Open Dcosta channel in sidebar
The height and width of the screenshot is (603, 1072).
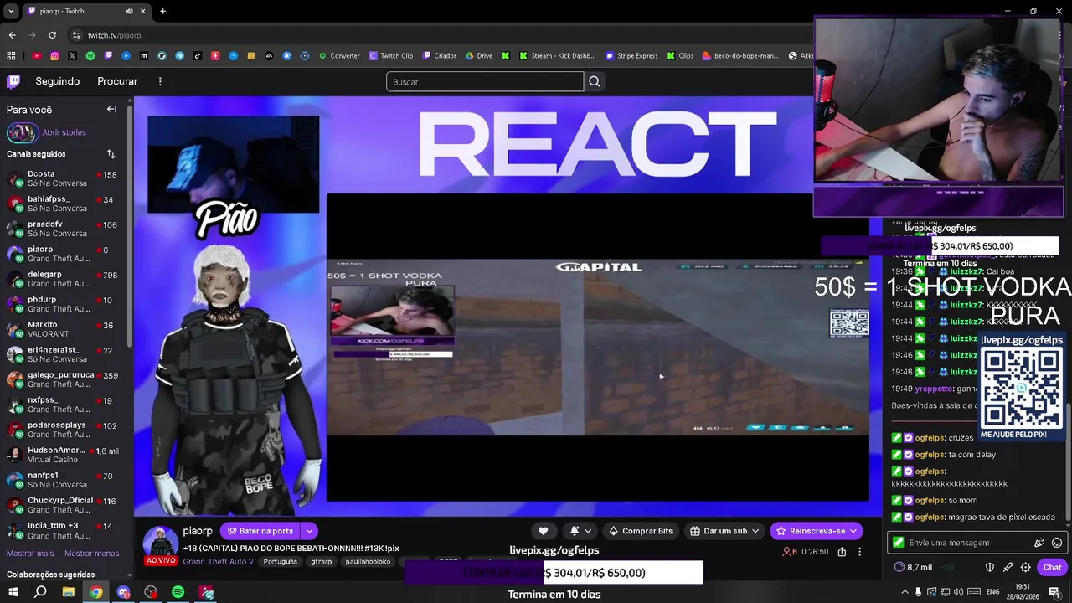(x=65, y=178)
